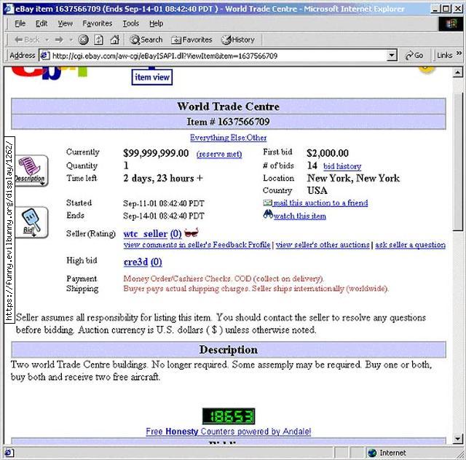Click Free Honesty Counters powered by Andale link
The image size is (466, 460).
point(228,432)
